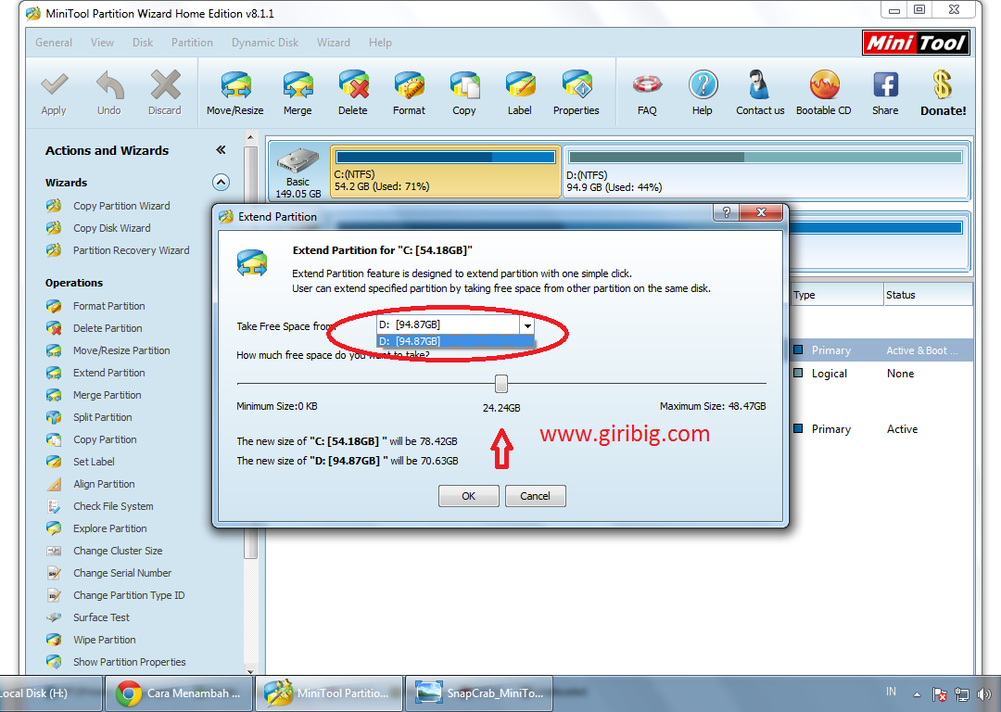Viewport: 1001px width, 712px height.
Task: Open SnapCrab from the taskbar
Action: pyautogui.click(x=478, y=693)
